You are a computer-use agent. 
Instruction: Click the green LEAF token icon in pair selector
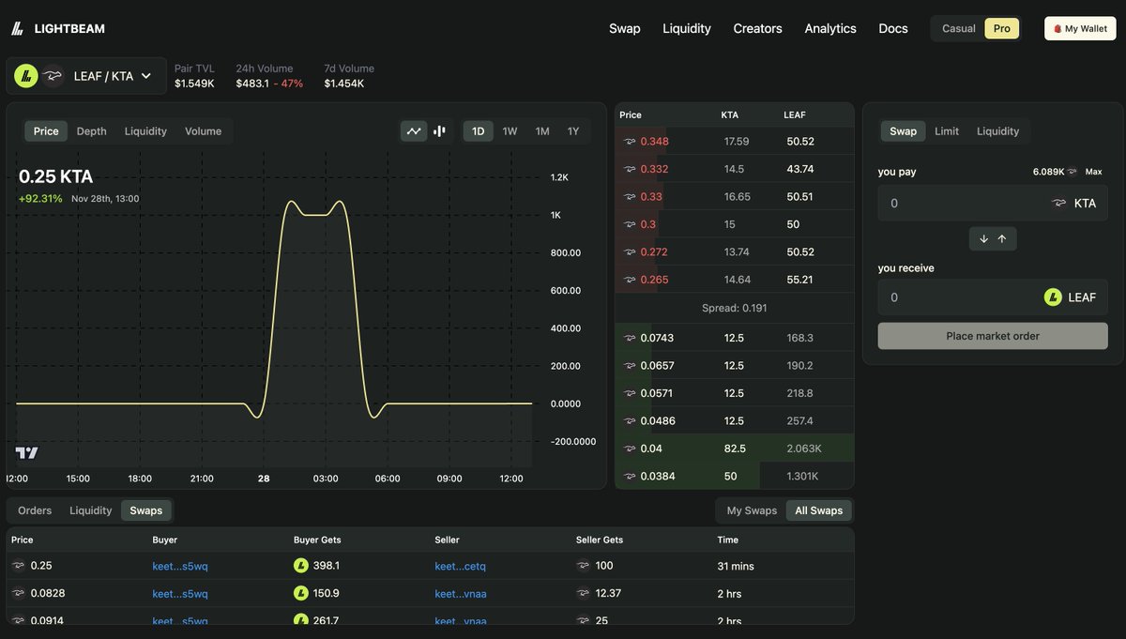pyautogui.click(x=26, y=76)
